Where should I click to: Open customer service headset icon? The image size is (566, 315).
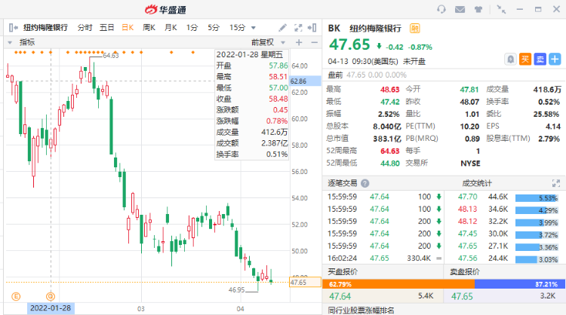(441, 9)
